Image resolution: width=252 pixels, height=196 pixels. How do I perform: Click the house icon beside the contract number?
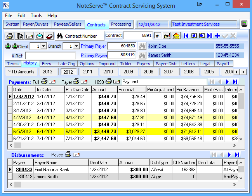[x=177, y=36]
